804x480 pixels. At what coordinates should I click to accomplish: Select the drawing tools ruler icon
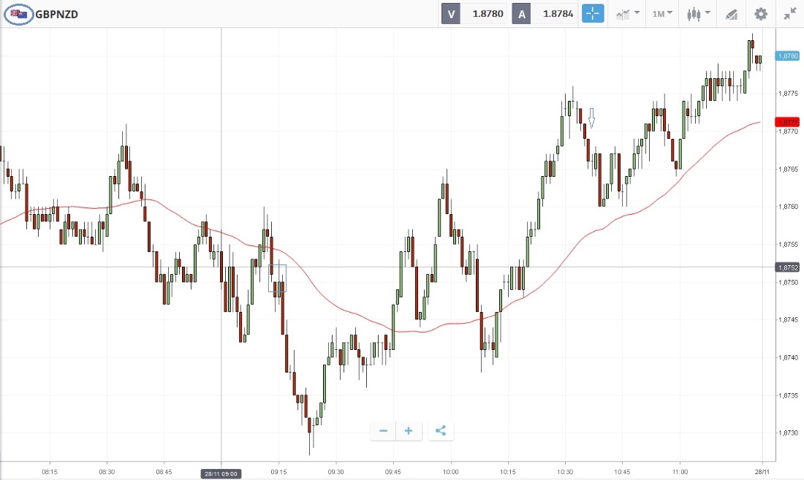[732, 14]
